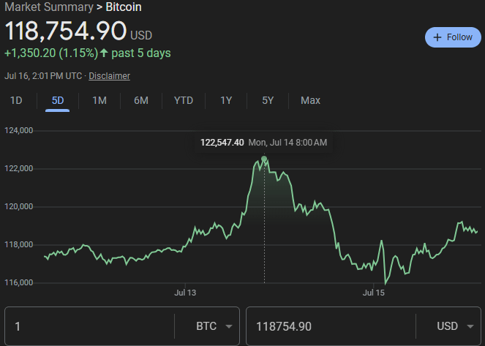This screenshot has height=346, width=485.
Task: Open the BTC currency dropdown
Action: pos(214,326)
